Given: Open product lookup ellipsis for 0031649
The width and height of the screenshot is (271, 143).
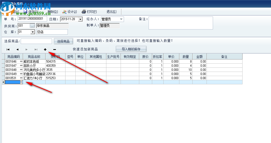Looking at the screenshot, I should pos(21,74).
